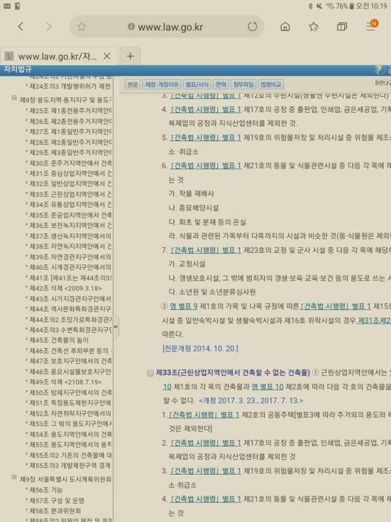The width and height of the screenshot is (391, 522).
Task: Open 건축법 시행령 별표 1 link in item 5 제19호
Action: pos(205,137)
